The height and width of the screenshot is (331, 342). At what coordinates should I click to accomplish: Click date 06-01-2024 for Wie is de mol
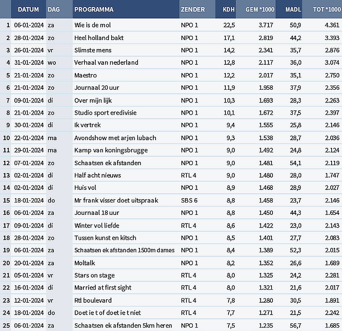[29, 25]
